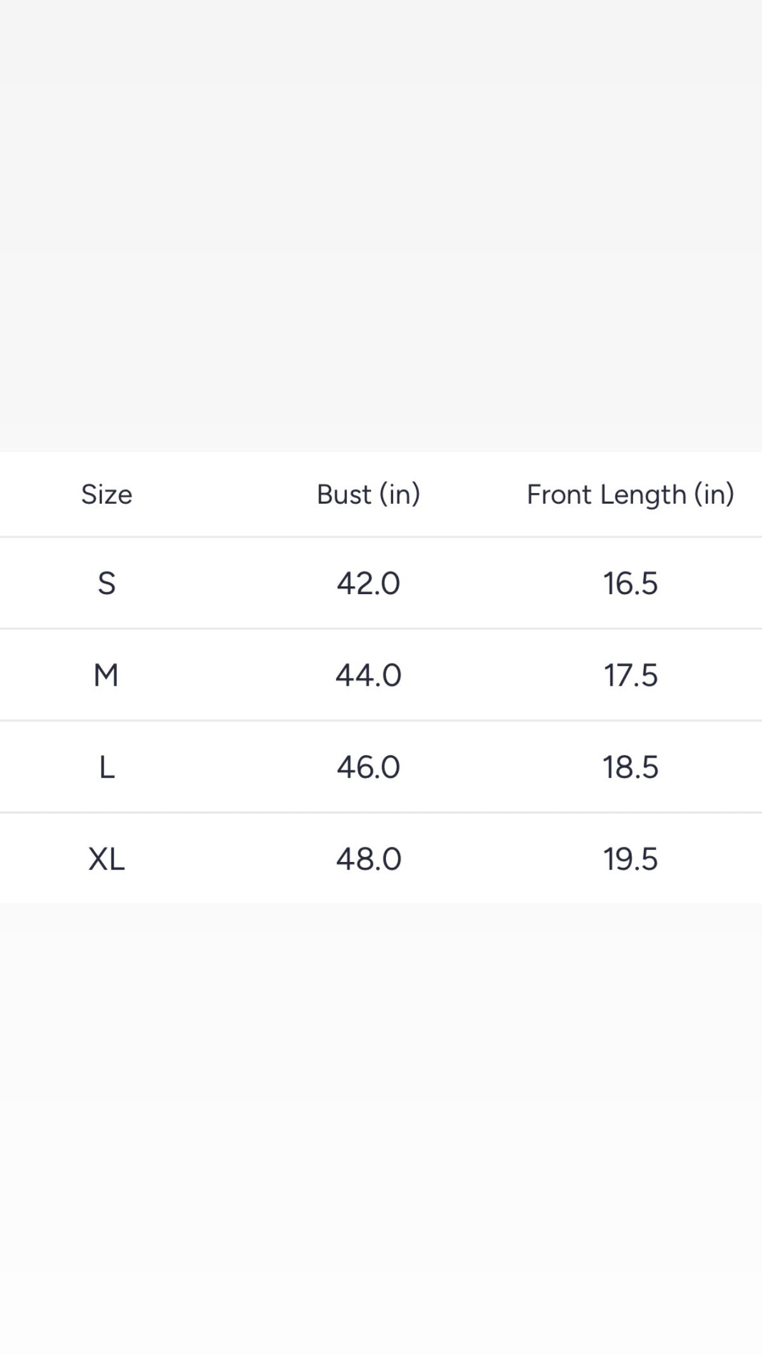This screenshot has height=1355, width=762.
Task: Select the M size label
Action: [x=106, y=675]
